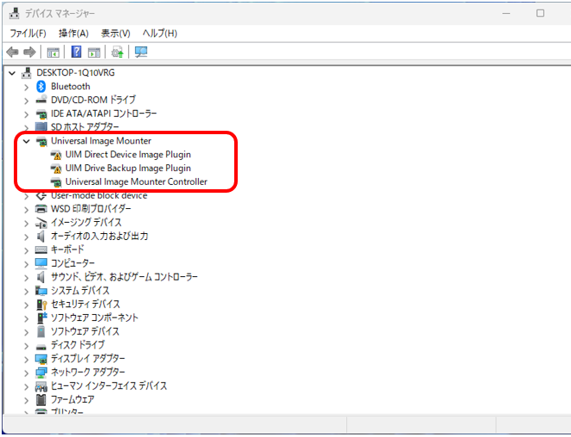571x437 pixels.
Task: Collapse the DESKTOP-1Q10VRG root node
Action: [12, 73]
